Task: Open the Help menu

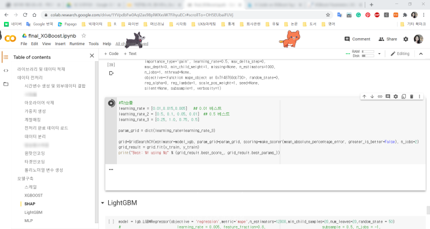Action: (x=107, y=44)
